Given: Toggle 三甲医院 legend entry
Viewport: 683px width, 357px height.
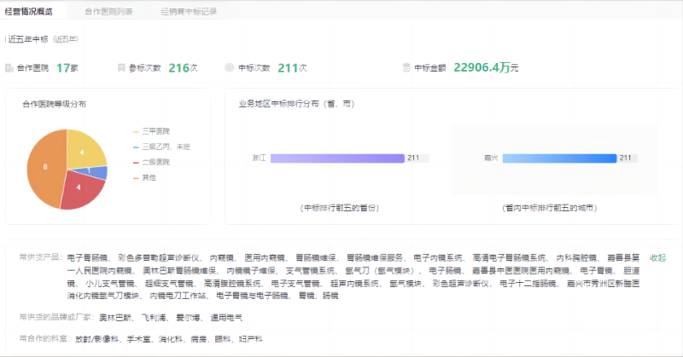Looking at the screenshot, I should click(152, 131).
